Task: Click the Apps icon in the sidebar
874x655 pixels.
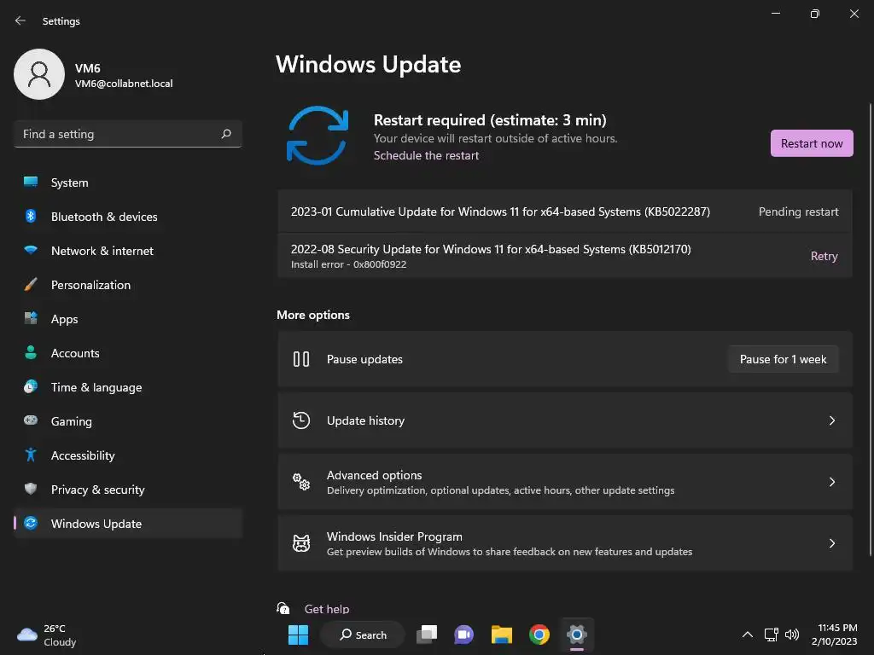Action: 31,319
